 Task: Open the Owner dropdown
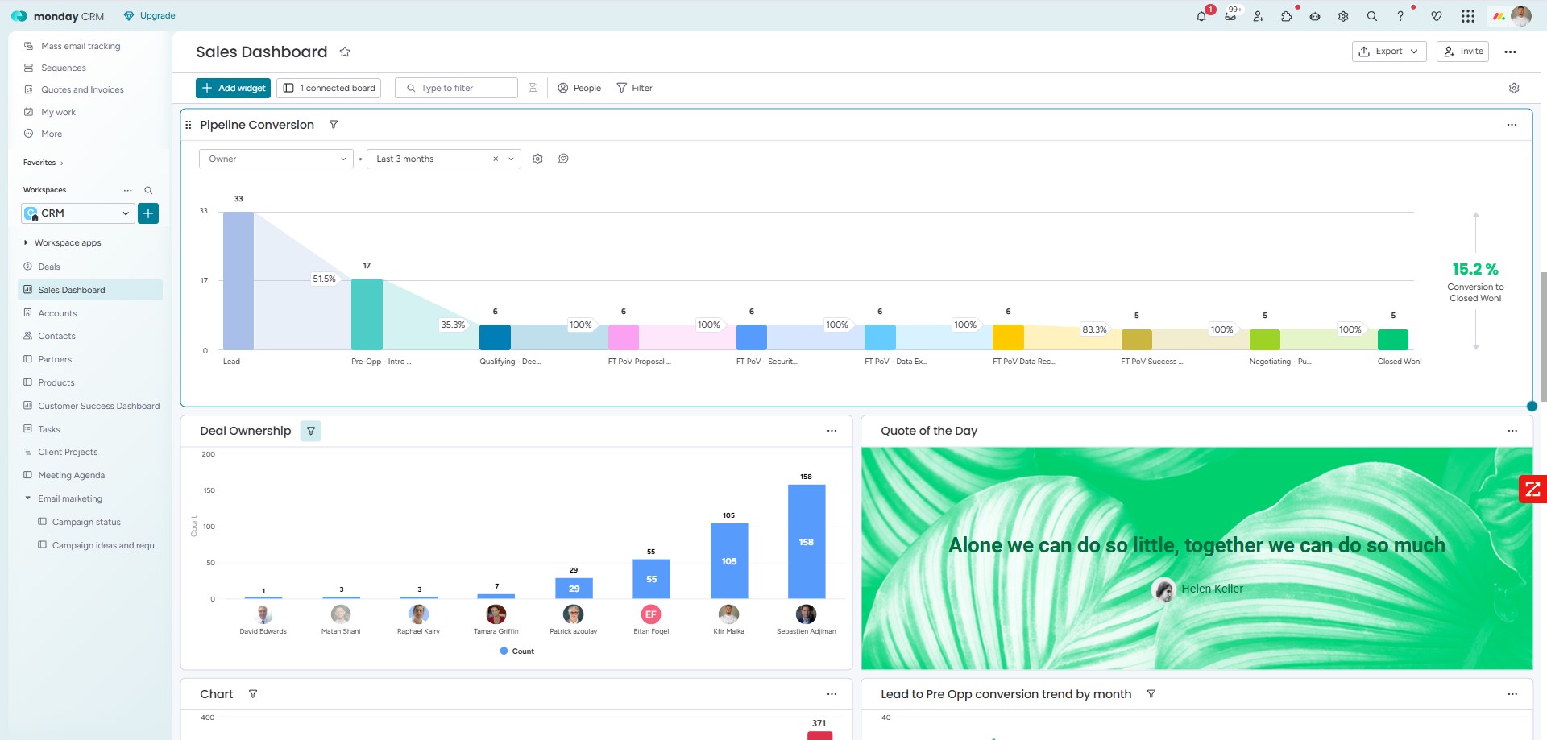click(276, 159)
